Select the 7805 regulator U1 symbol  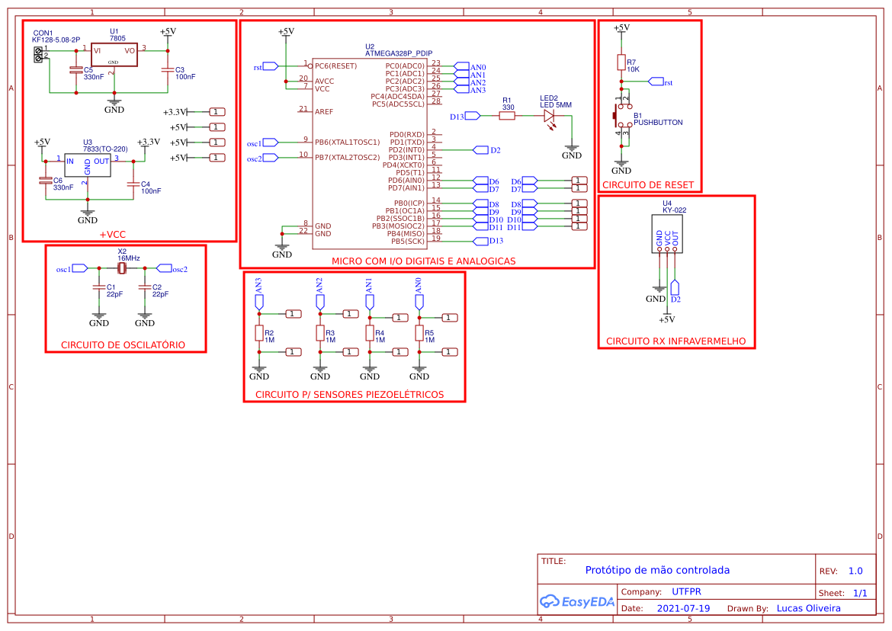(x=114, y=55)
